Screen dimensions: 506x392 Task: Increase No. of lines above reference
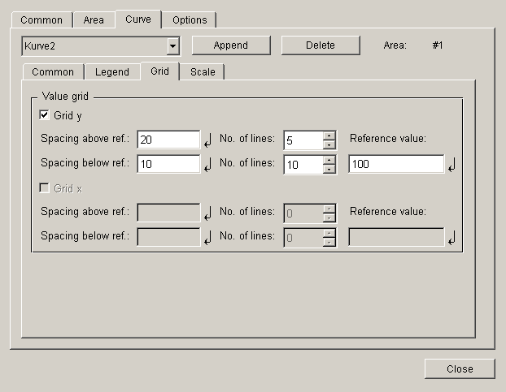coord(329,136)
